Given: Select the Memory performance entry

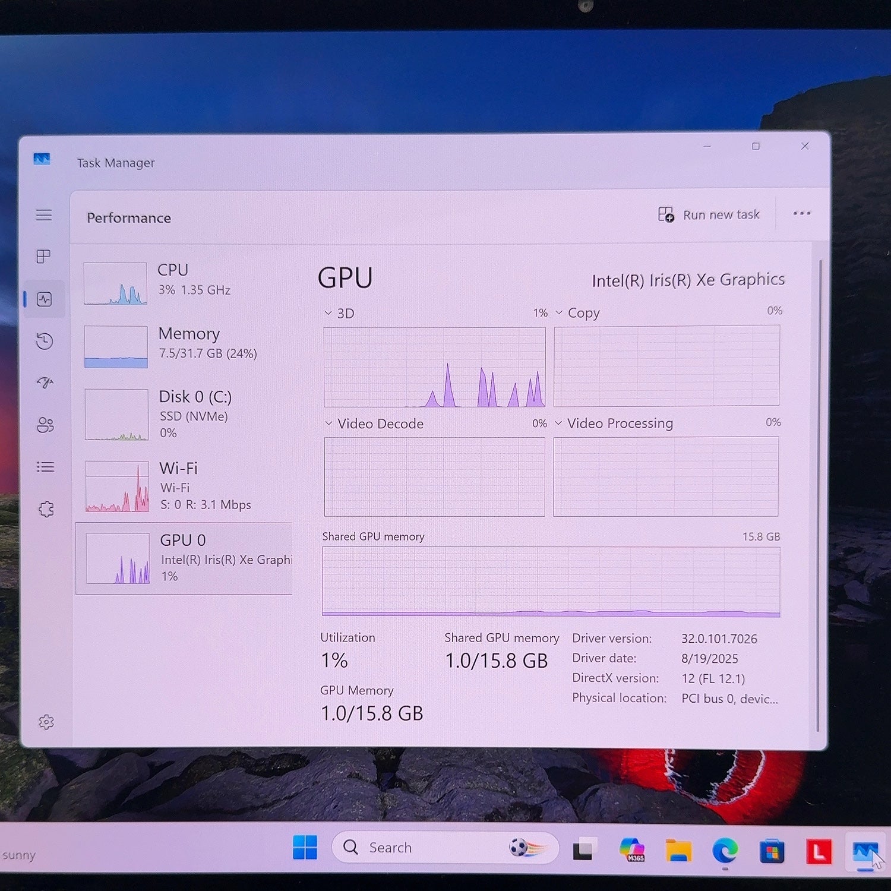Looking at the screenshot, I should pyautogui.click(x=184, y=347).
